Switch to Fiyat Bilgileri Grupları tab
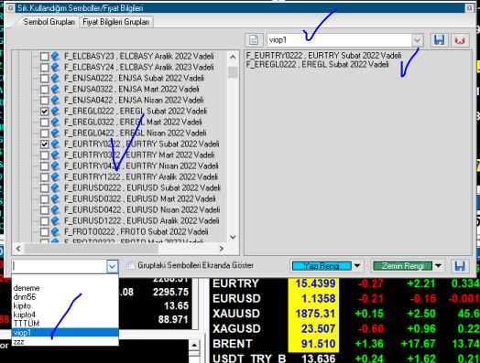The width and height of the screenshot is (480, 363). 116,22
